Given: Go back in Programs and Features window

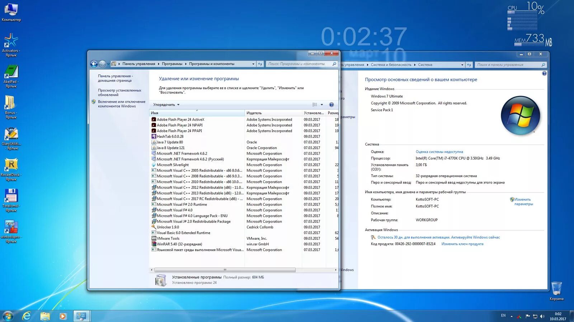Looking at the screenshot, I should (x=94, y=64).
